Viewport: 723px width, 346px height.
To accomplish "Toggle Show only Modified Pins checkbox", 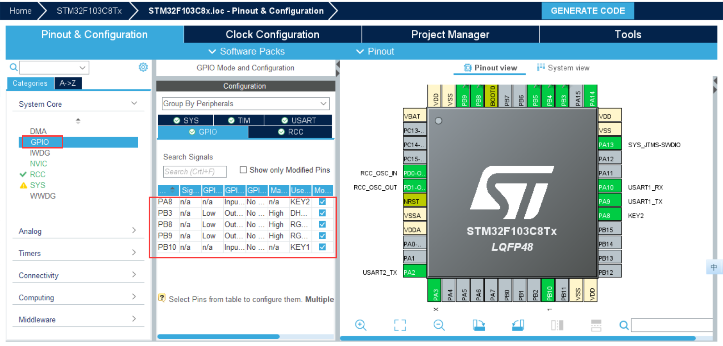I will (x=243, y=170).
